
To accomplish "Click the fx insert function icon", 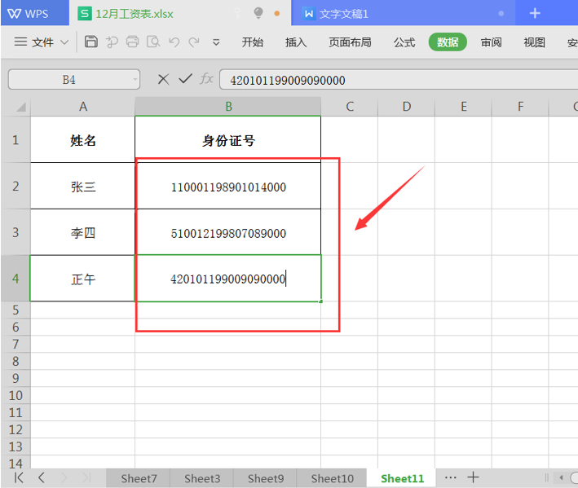I will click(x=207, y=78).
